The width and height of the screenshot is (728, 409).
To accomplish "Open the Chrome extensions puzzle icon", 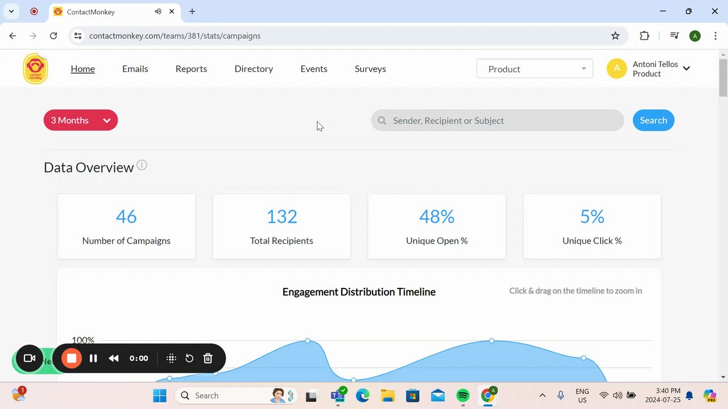I will 644,36.
